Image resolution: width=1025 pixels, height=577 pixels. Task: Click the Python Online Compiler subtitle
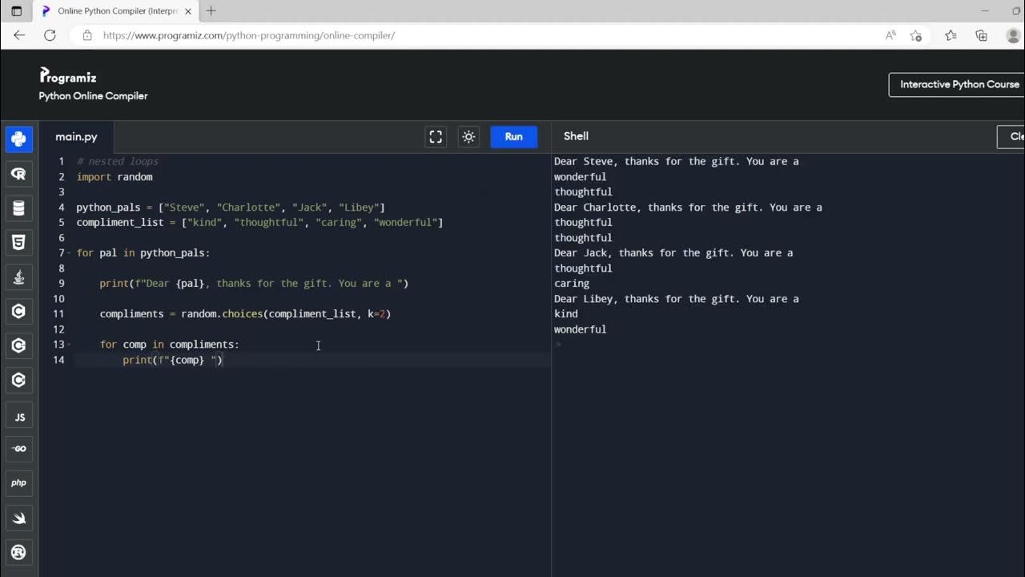coord(94,96)
